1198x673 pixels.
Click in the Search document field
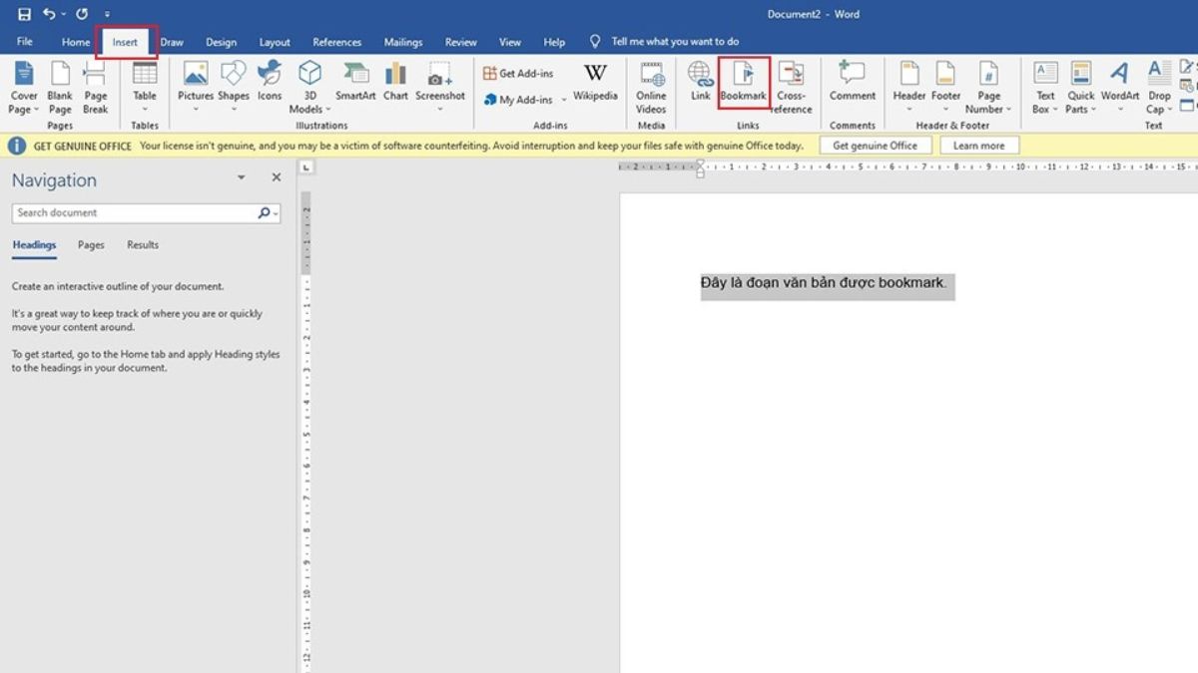(x=135, y=212)
